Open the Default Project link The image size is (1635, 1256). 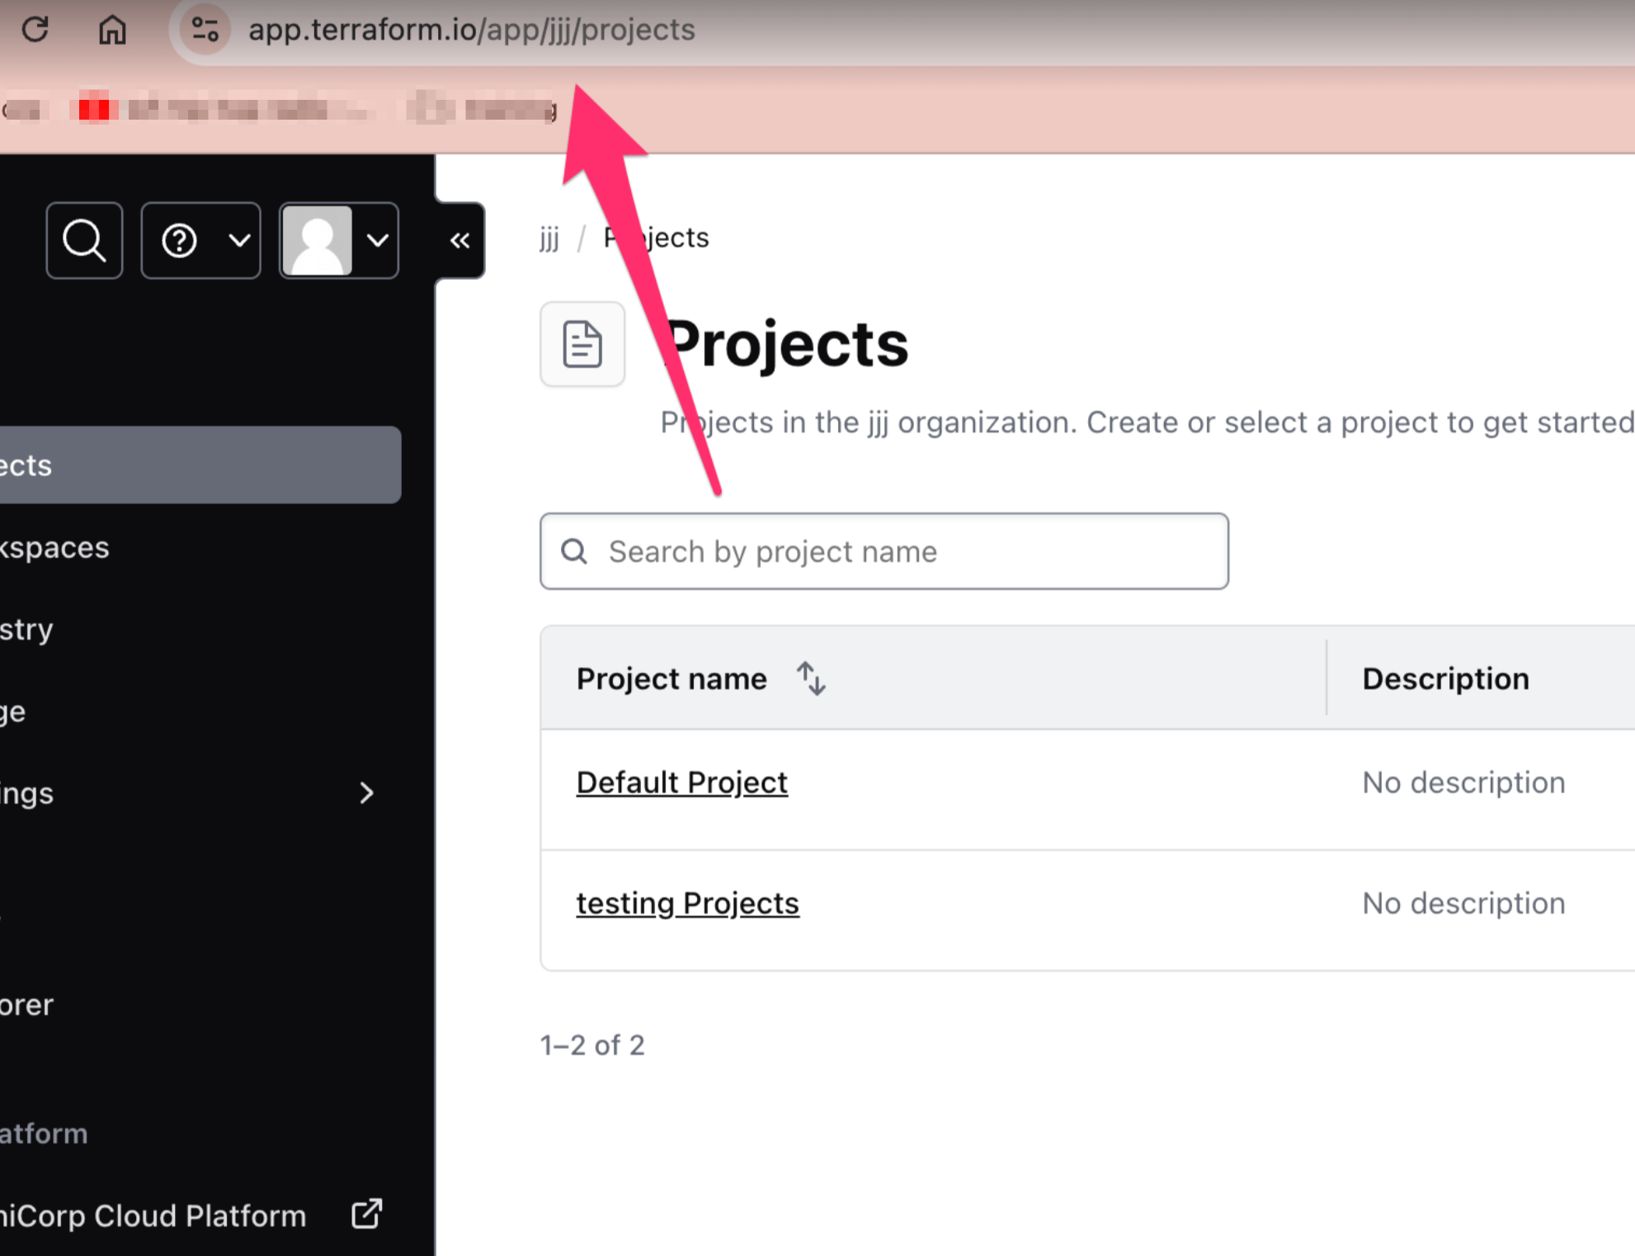(x=681, y=782)
